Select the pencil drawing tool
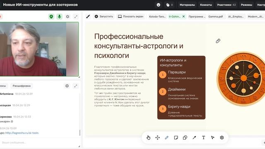 (x=166, y=138)
